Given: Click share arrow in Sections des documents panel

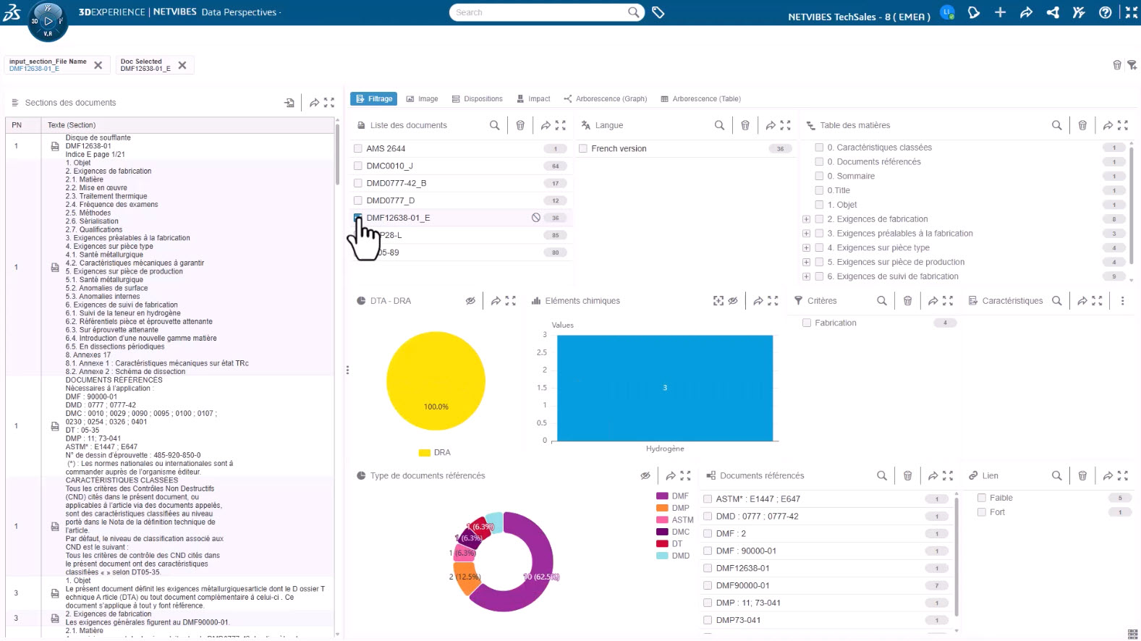Looking at the screenshot, I should (314, 103).
